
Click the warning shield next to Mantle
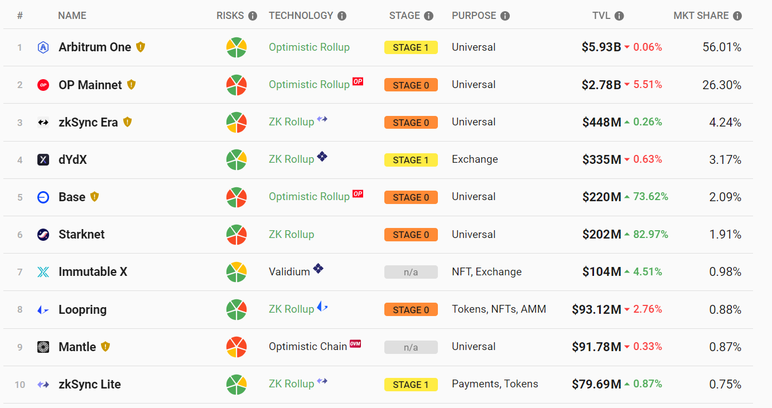(105, 347)
